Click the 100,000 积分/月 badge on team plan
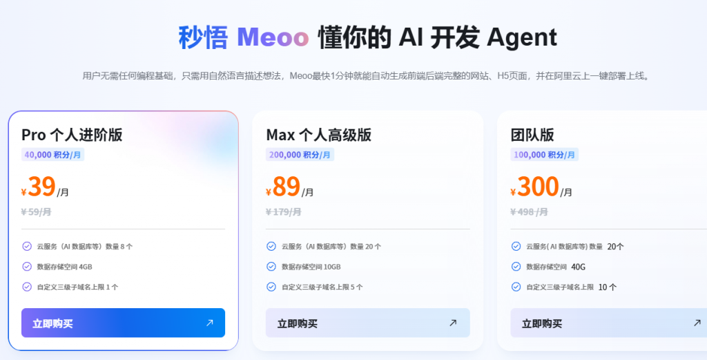 pyautogui.click(x=544, y=155)
